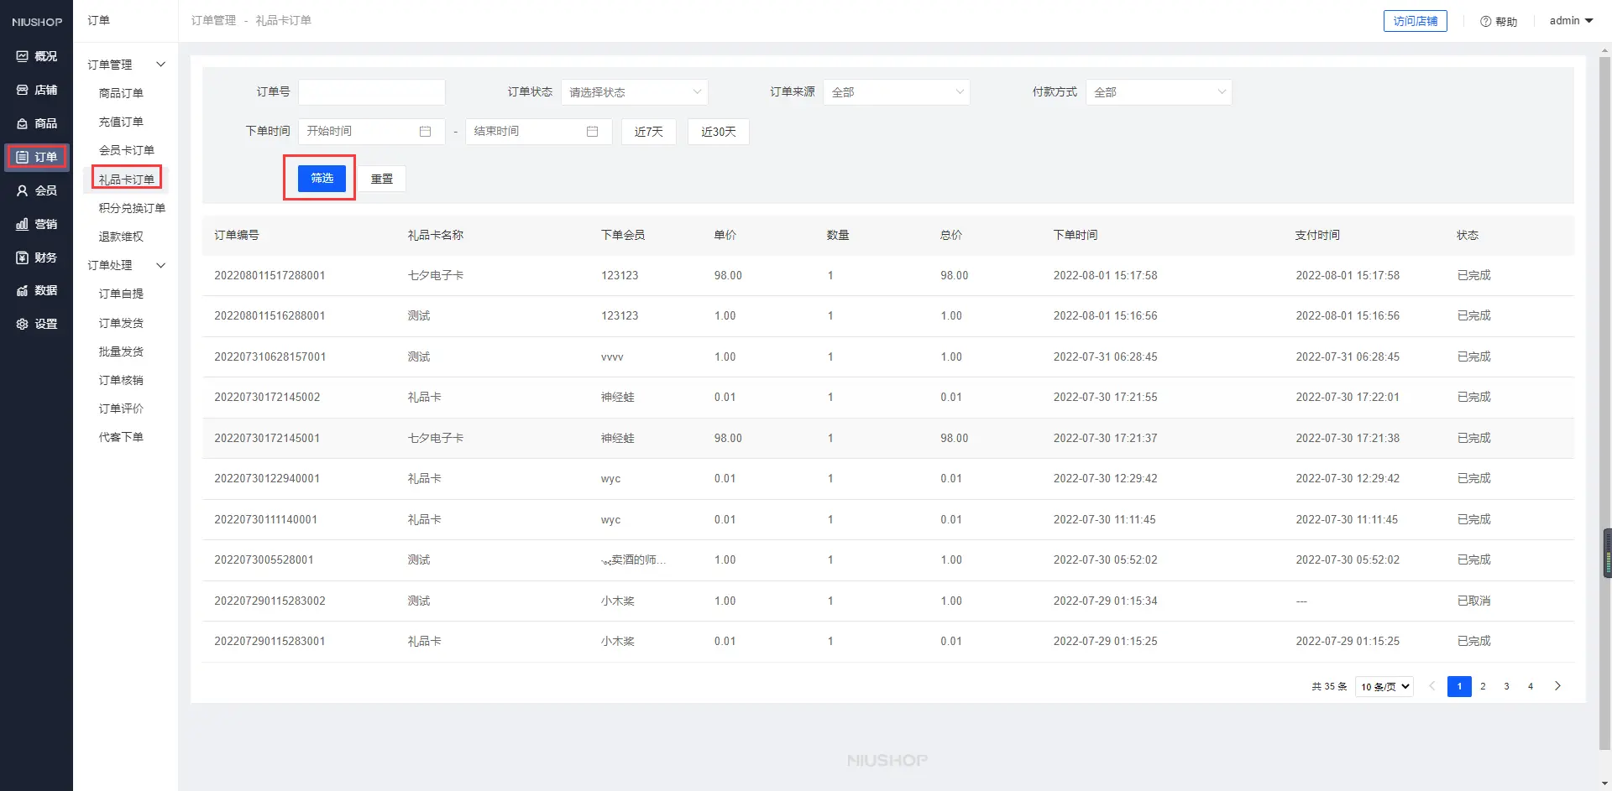Expand the 订单状态 status dropdown

(x=634, y=92)
